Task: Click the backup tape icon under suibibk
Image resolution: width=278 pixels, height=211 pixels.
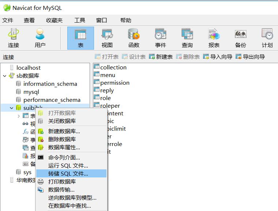Action: click(26, 164)
